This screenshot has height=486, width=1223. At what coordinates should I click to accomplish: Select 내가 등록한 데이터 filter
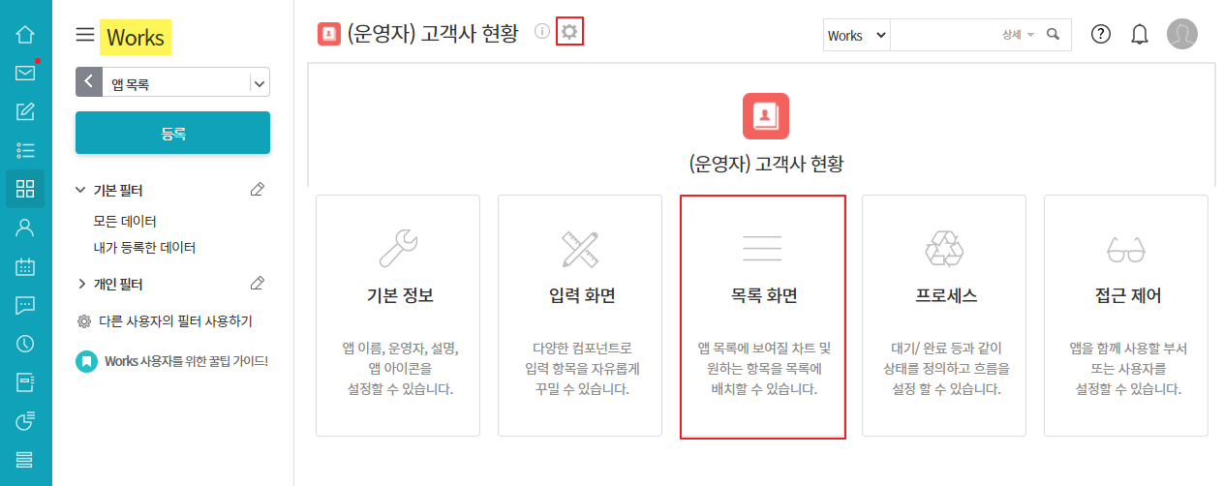tap(144, 248)
